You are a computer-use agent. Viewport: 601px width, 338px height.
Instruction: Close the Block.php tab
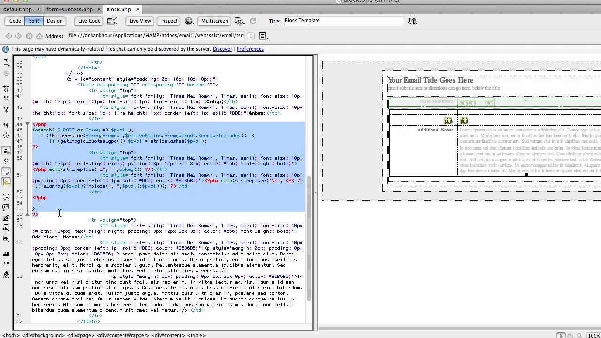point(138,9)
